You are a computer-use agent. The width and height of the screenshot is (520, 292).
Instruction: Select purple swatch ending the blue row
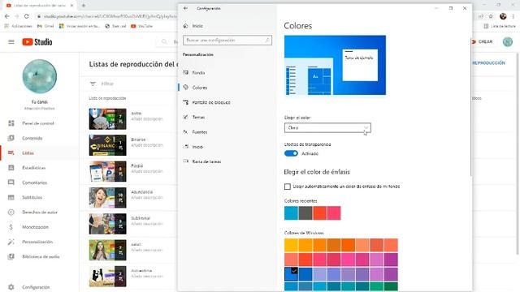pos(391,274)
